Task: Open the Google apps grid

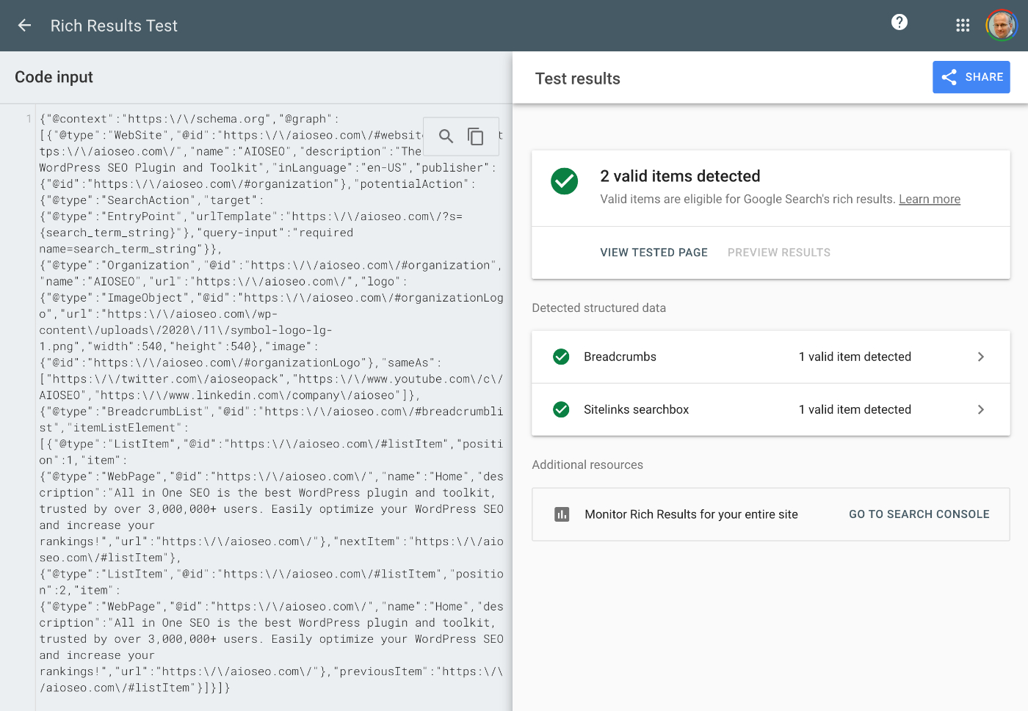Action: tap(963, 26)
